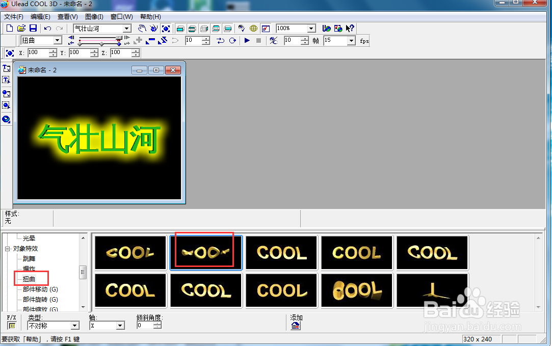Remove keyframe with the minus icon
Image resolution: width=552 pixels, height=346 pixels.
click(150, 40)
